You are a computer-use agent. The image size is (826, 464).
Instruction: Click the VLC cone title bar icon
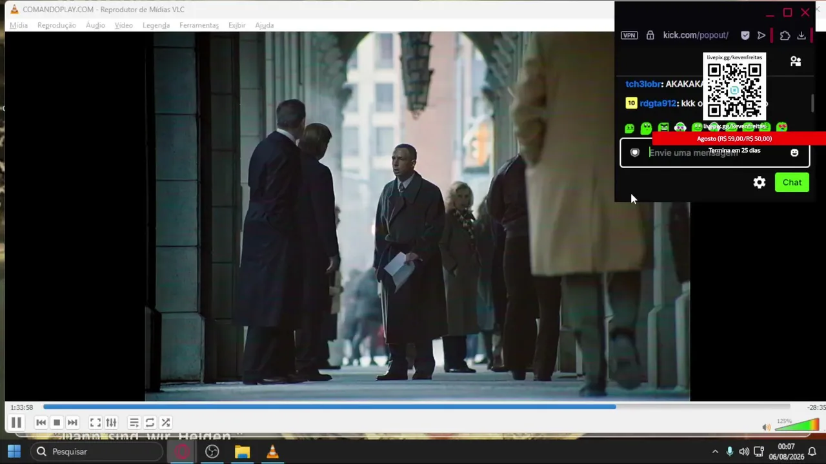14,9
